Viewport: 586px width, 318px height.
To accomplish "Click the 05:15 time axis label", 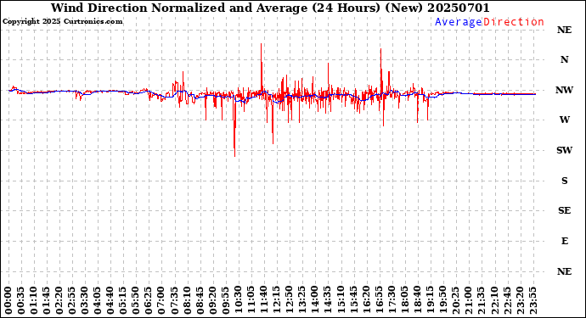I will (123, 301).
